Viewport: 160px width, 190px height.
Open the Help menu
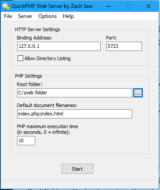pos(68,16)
